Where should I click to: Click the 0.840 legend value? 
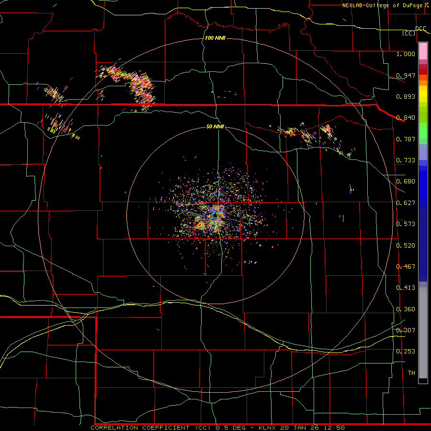(x=406, y=118)
